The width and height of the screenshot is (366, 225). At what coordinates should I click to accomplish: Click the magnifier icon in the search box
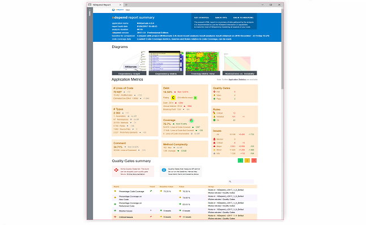pos(230,181)
